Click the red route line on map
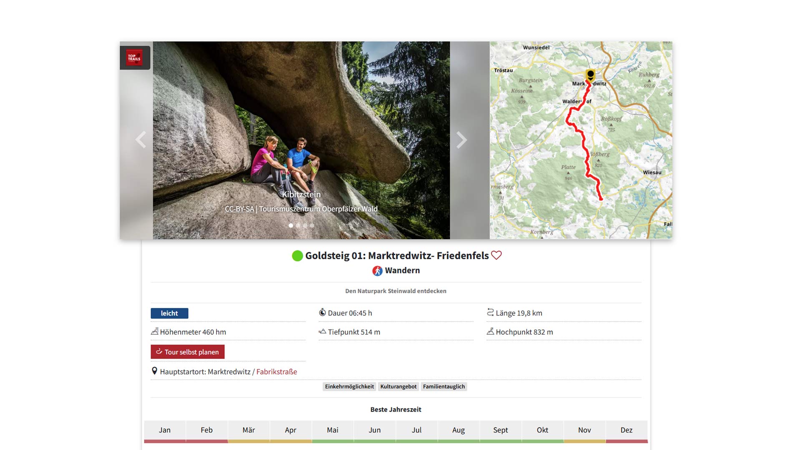Image resolution: width=801 pixels, height=450 pixels. pos(583,142)
